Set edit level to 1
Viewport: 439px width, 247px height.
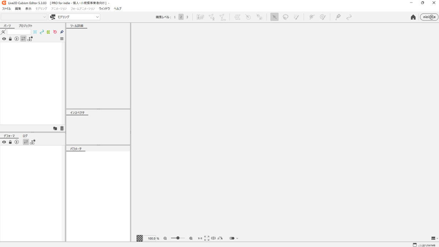175,17
